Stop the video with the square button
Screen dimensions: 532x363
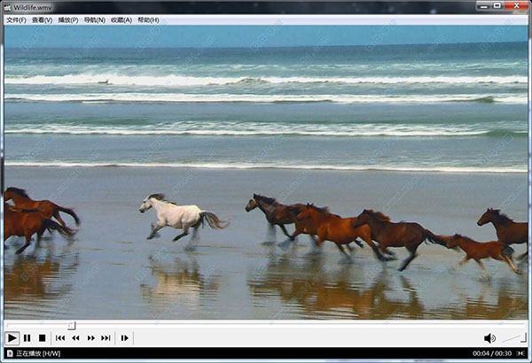click(x=42, y=337)
